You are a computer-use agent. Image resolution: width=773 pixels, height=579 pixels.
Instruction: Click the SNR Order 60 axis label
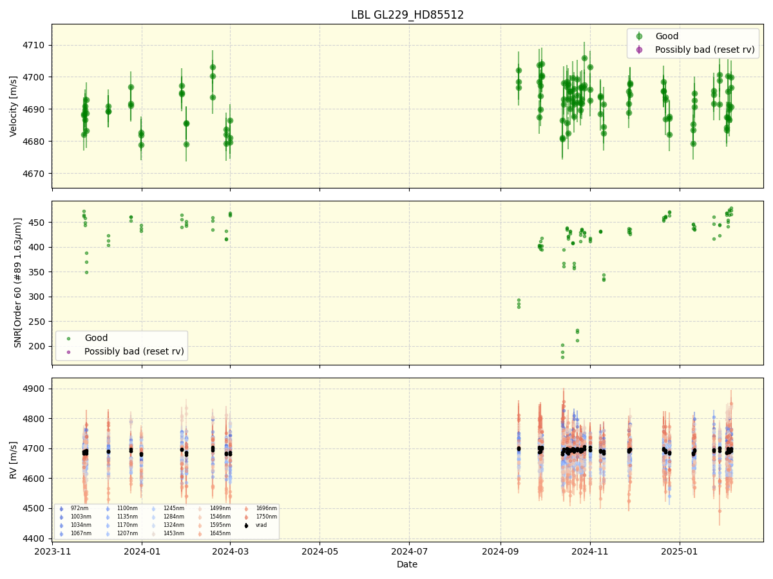(x=18, y=282)
